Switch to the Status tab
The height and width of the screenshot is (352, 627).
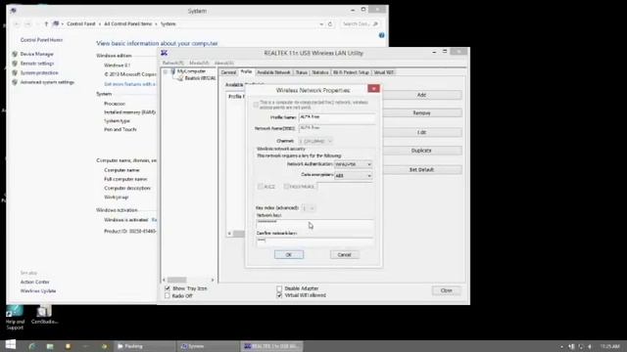click(302, 72)
